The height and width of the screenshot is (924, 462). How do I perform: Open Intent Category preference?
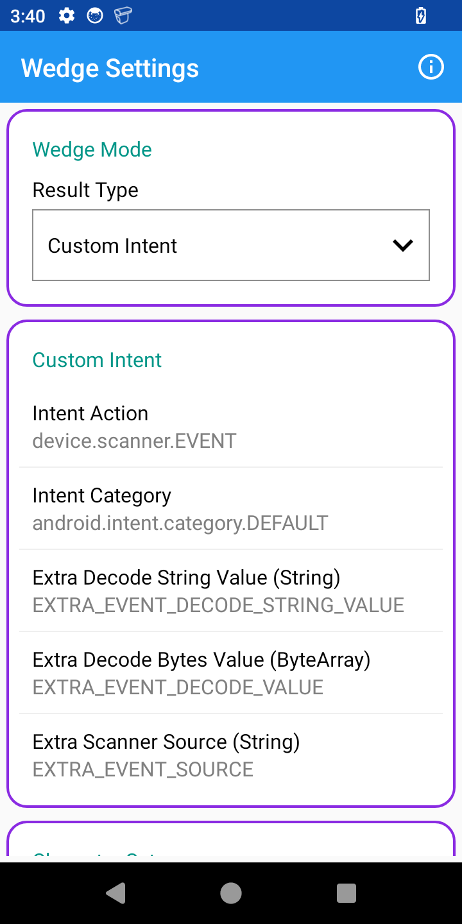[231, 509]
